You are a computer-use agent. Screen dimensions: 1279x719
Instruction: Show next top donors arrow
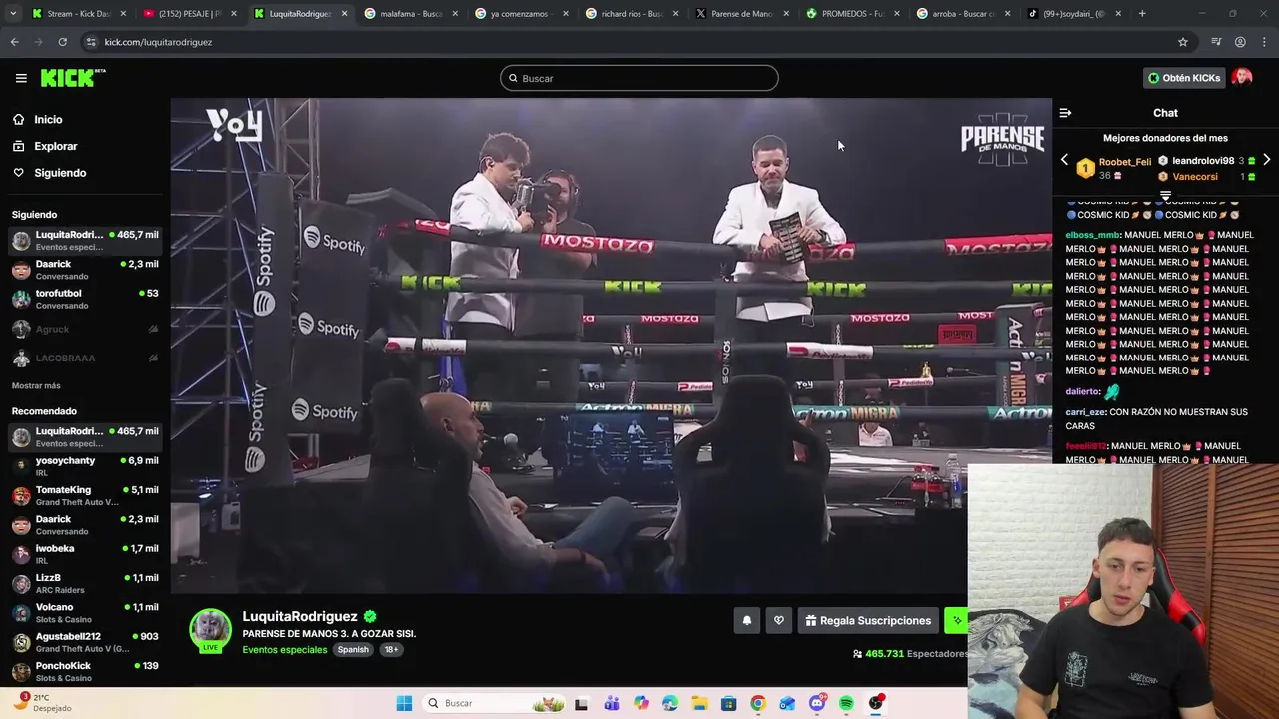coord(1266,160)
